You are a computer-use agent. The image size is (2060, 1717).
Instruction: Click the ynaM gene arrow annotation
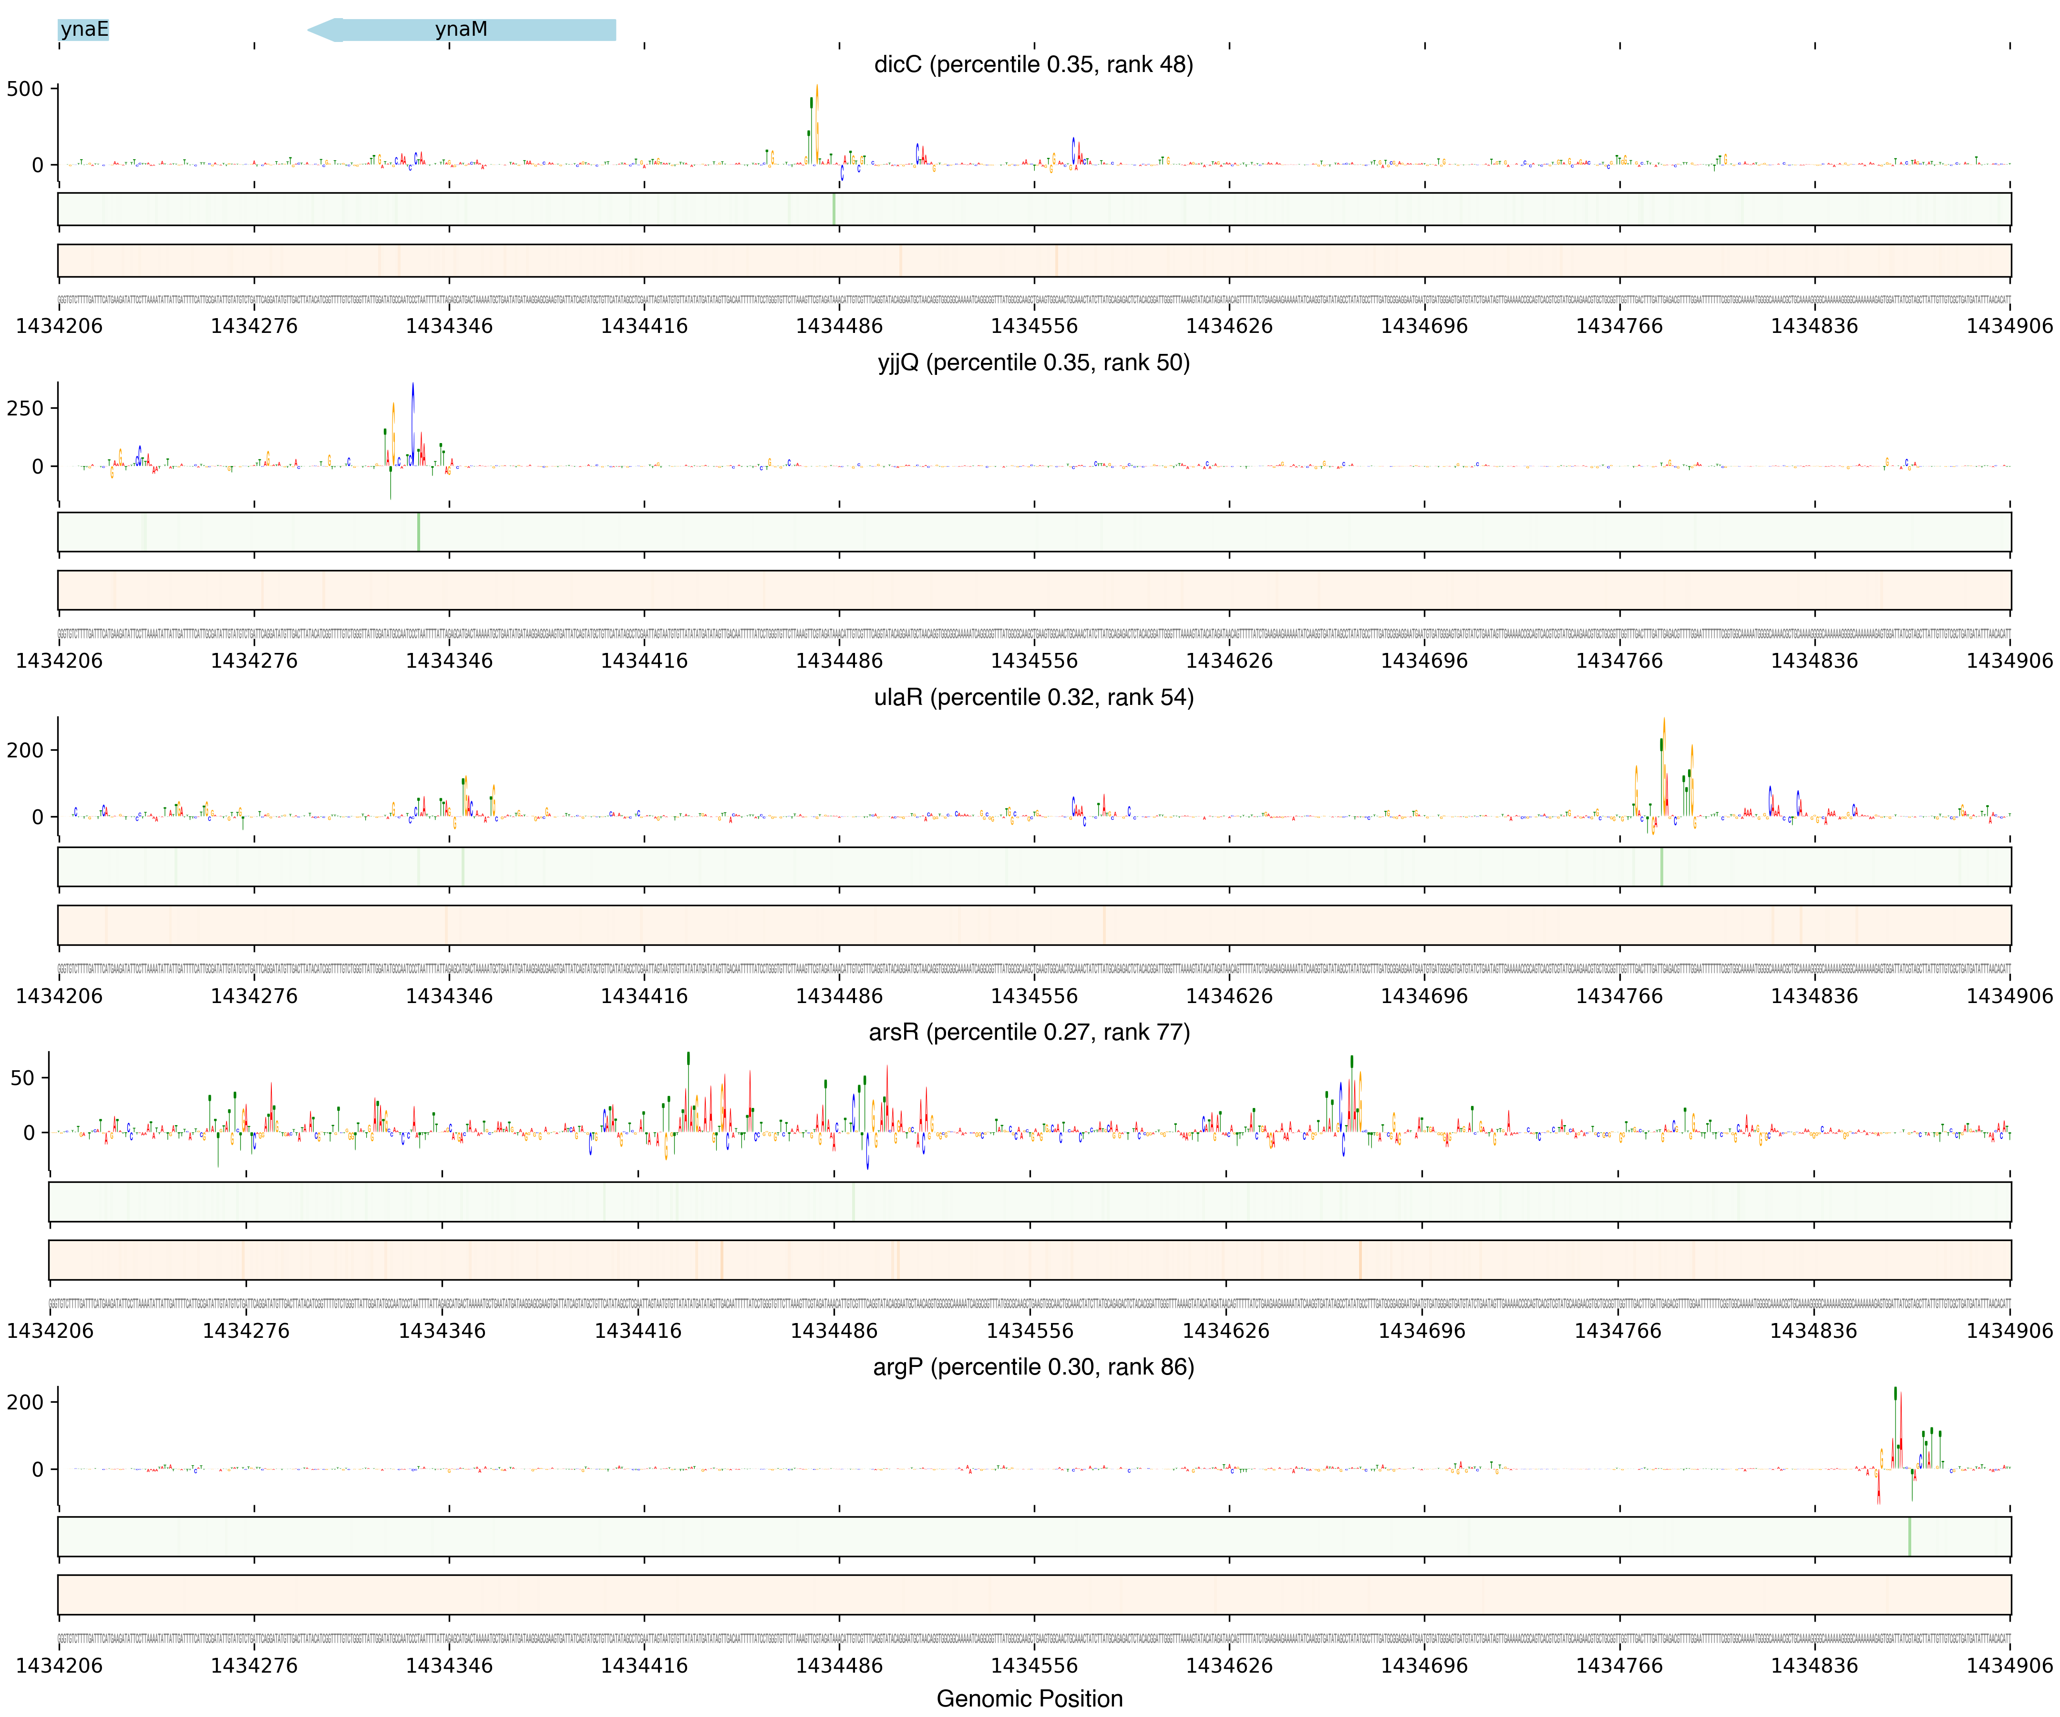coord(461,30)
